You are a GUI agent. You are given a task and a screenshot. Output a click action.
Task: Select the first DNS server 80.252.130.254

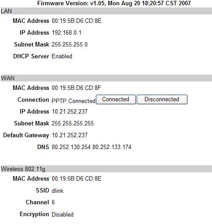click(x=71, y=147)
